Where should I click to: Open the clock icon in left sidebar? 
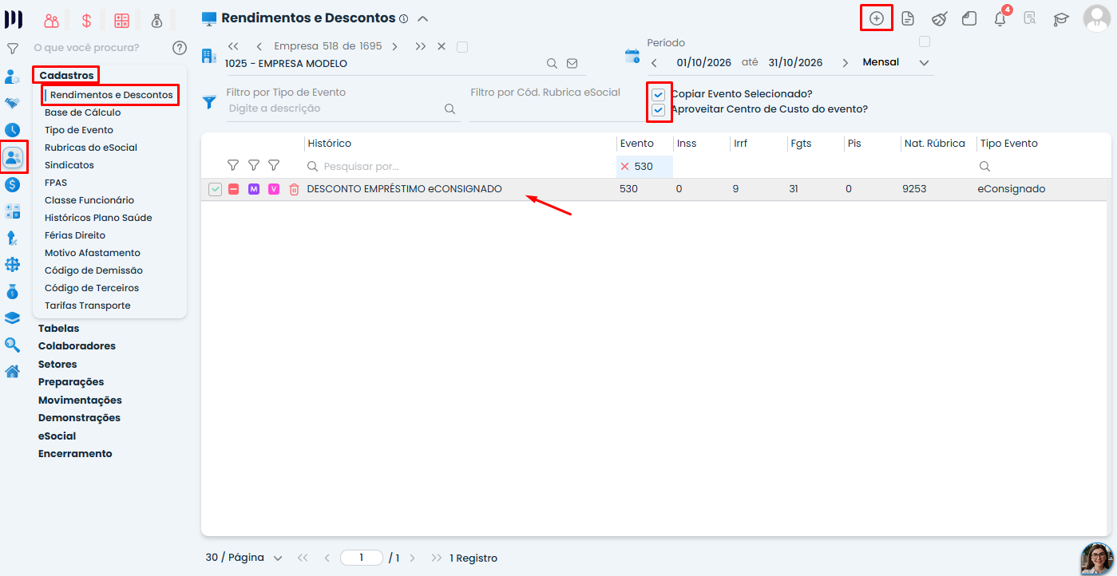13,130
